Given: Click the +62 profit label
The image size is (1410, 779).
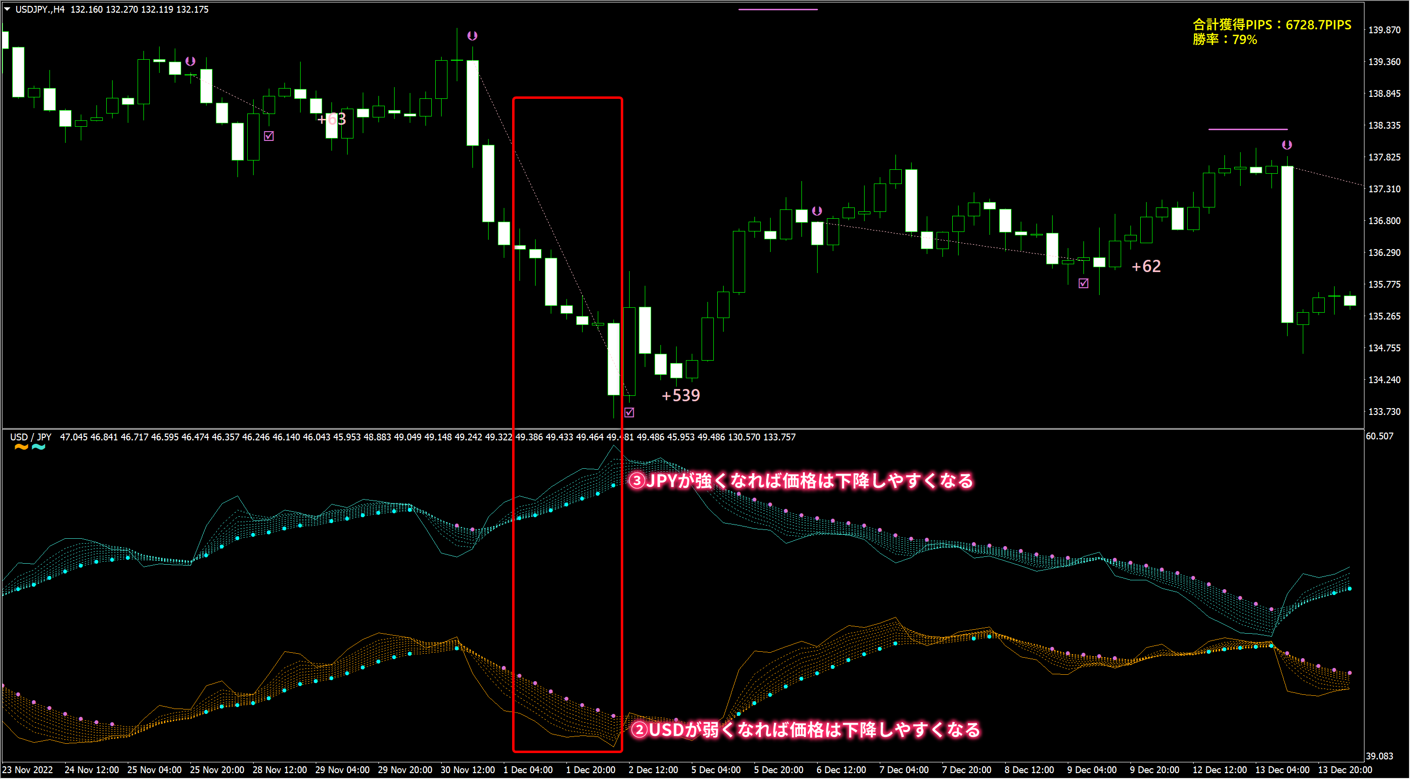Looking at the screenshot, I should [x=1146, y=266].
